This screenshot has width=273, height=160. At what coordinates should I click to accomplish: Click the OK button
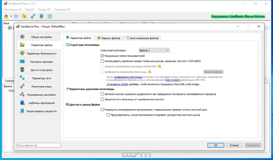(216, 145)
